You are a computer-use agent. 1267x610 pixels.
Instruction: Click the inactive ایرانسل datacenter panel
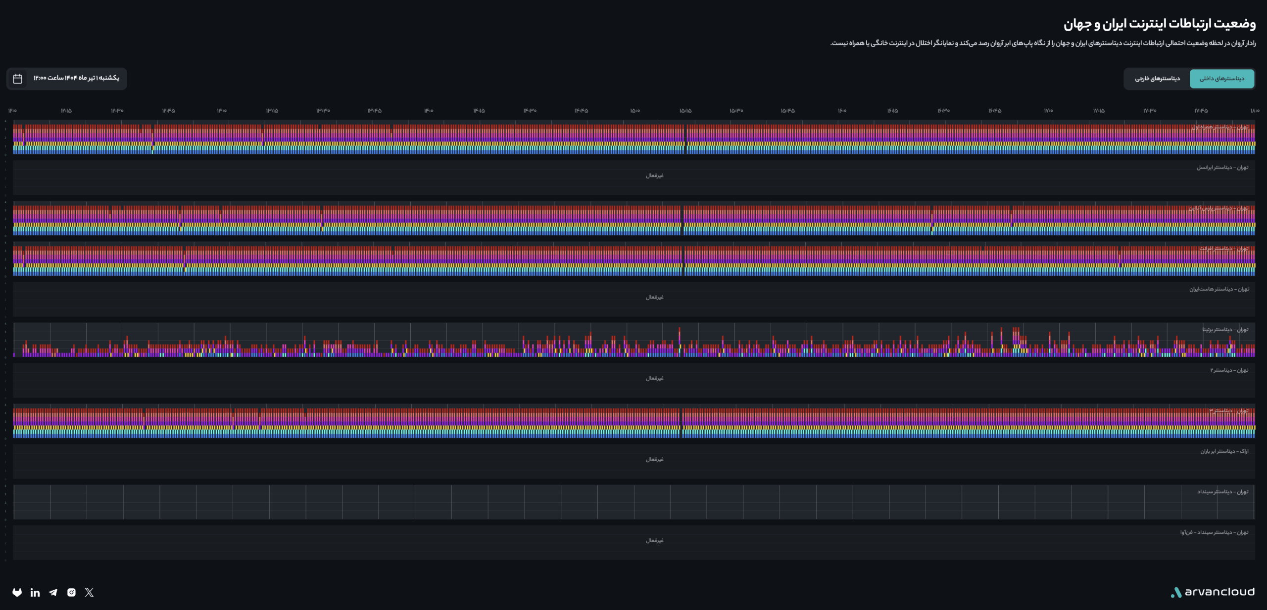click(634, 178)
